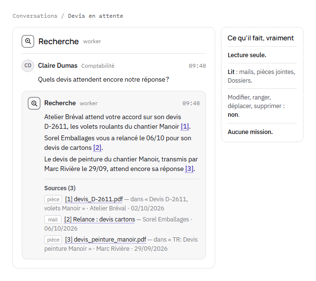316x281 pixels.
Task: Click the sentence about the Manoir painting quote
Action: point(121,164)
